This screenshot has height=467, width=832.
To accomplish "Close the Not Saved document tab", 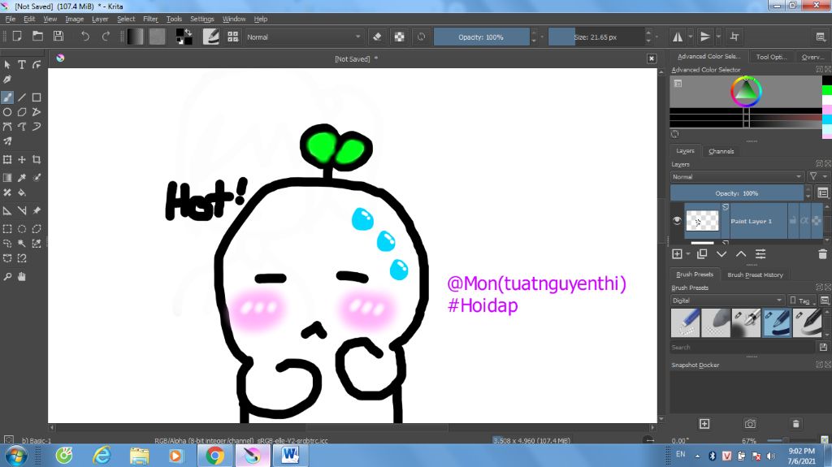I will pos(652,58).
